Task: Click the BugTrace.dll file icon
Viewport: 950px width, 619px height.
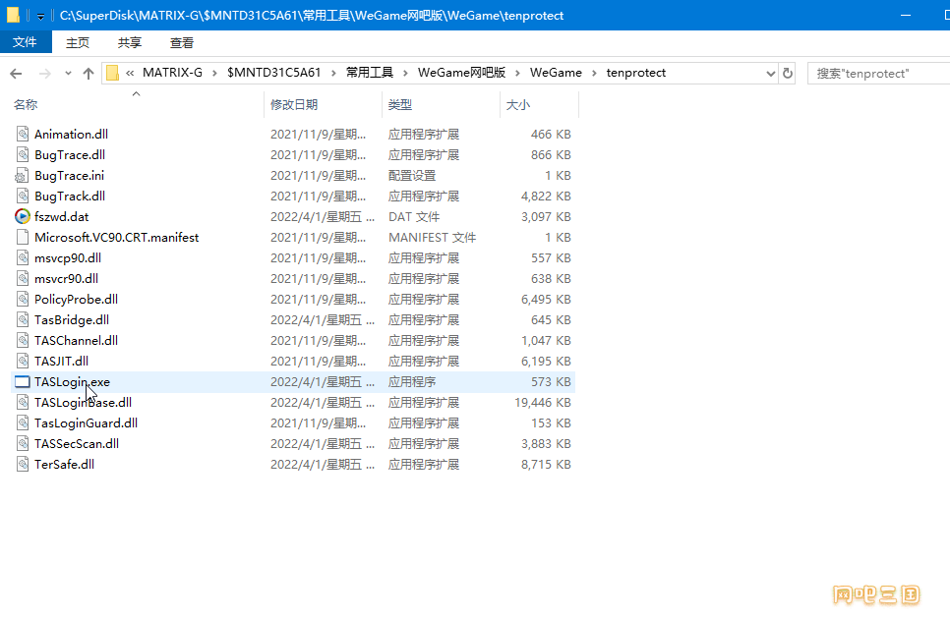Action: (x=23, y=154)
